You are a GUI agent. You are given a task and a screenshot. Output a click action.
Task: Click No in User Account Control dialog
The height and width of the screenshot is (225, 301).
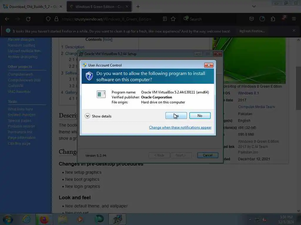pos(200,115)
